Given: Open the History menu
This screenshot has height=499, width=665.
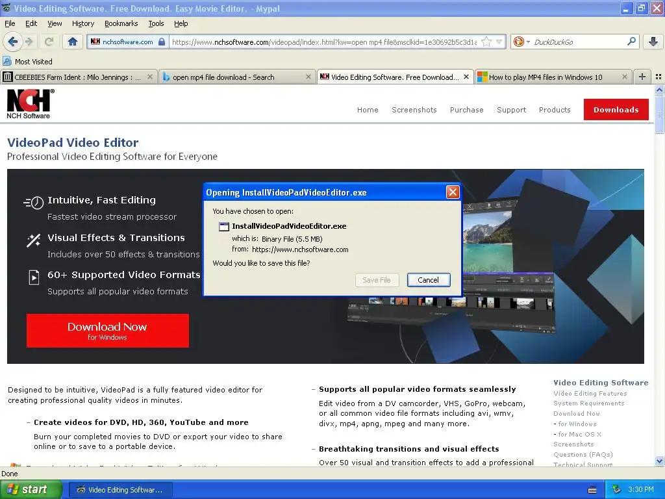Looking at the screenshot, I should [83, 23].
